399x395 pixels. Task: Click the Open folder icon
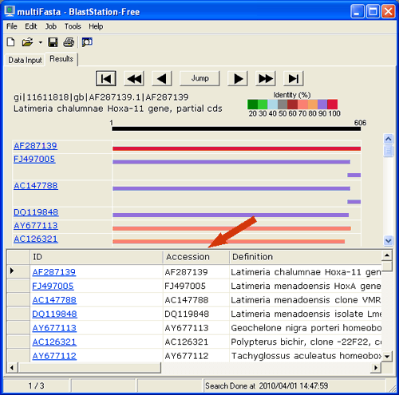pyautogui.click(x=27, y=42)
